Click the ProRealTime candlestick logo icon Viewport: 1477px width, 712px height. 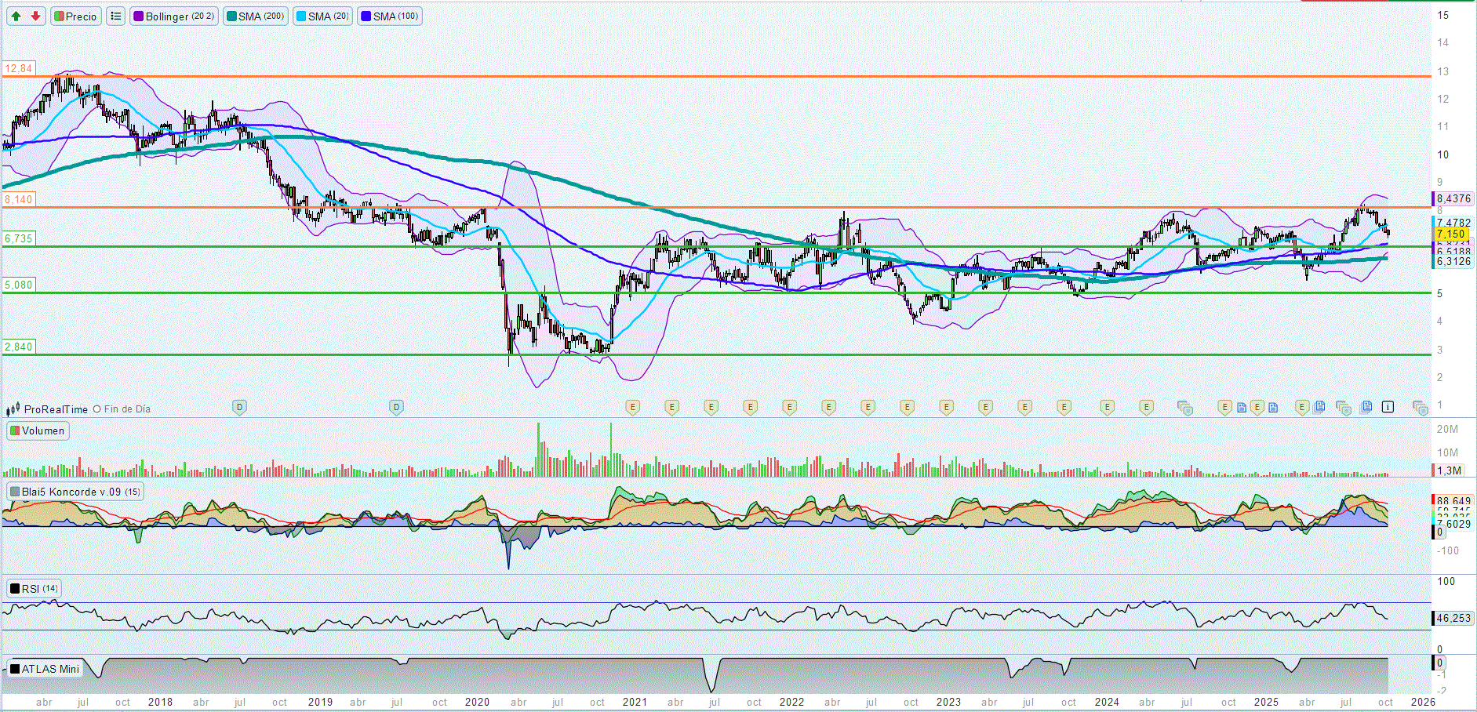13,409
